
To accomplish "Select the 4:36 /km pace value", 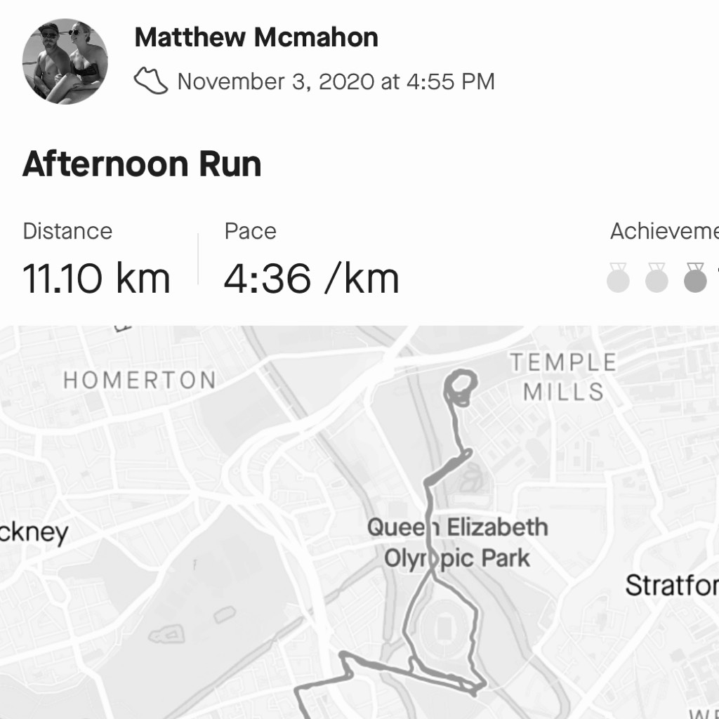I will 311,278.
